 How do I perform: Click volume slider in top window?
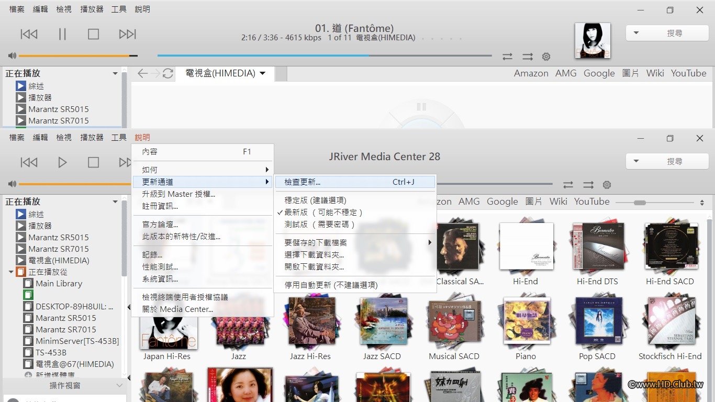coord(78,56)
